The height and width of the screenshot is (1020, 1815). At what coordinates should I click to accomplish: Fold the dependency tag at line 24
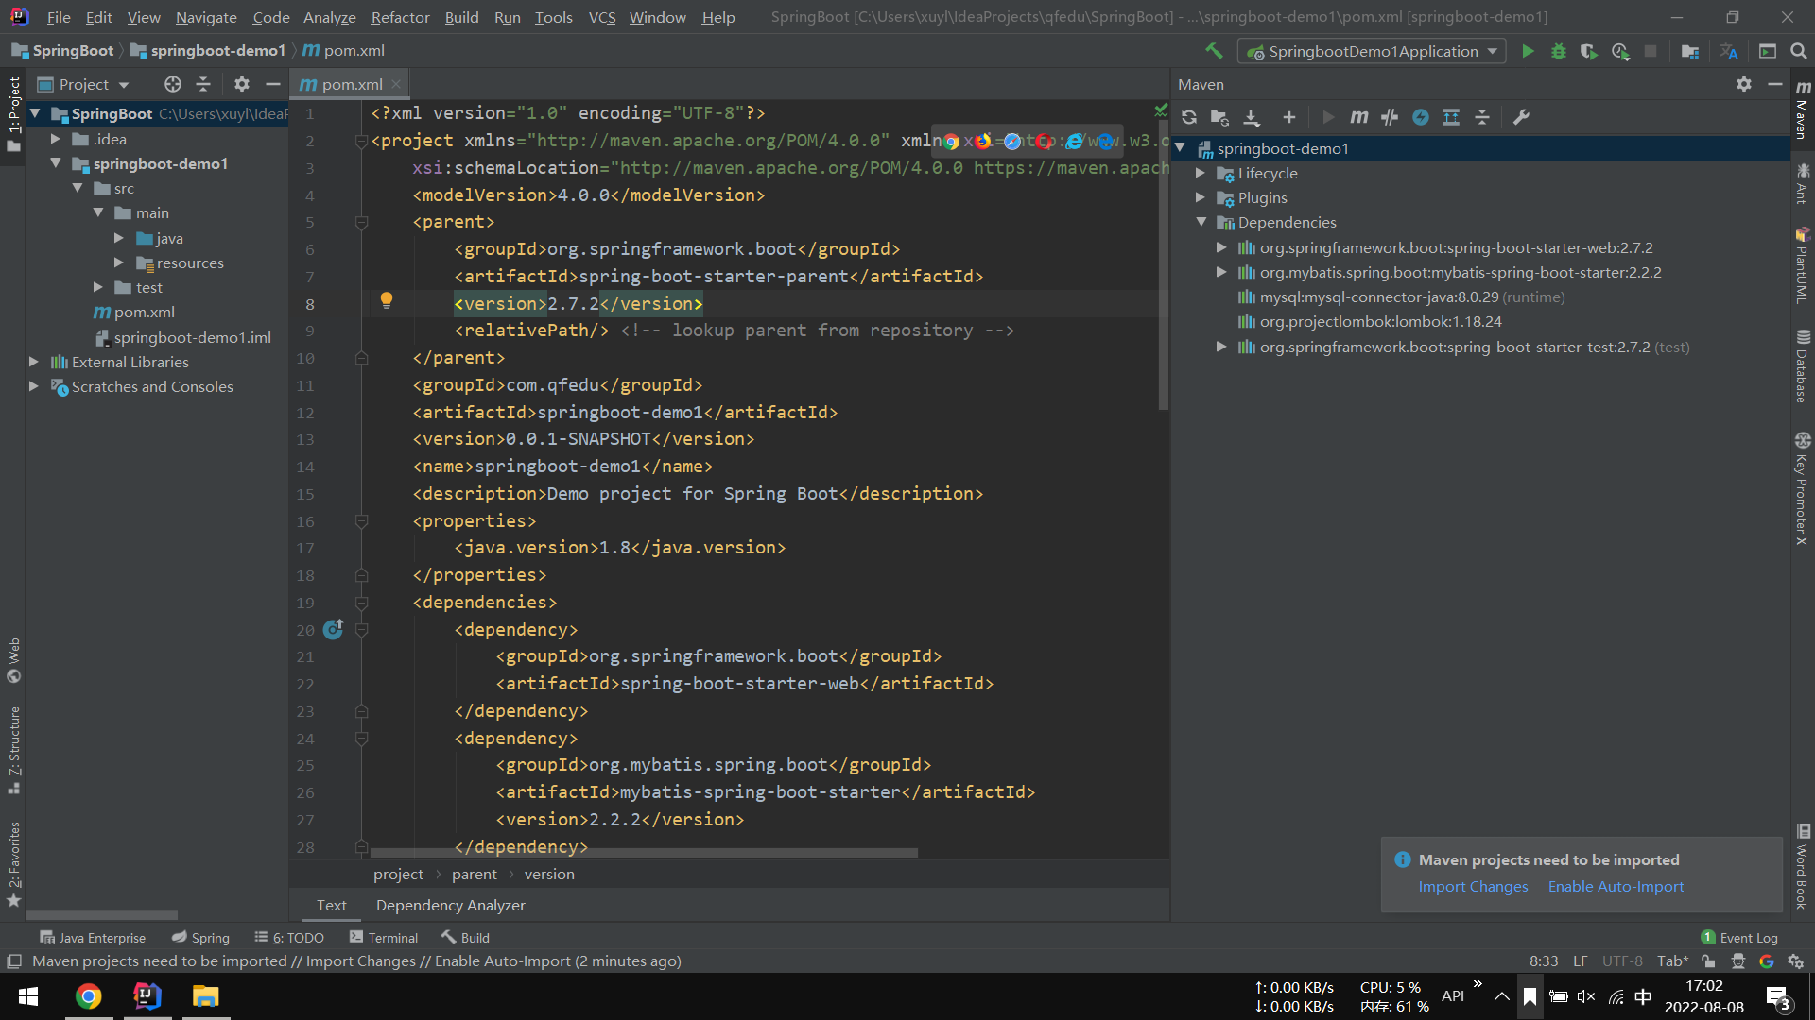click(x=360, y=739)
